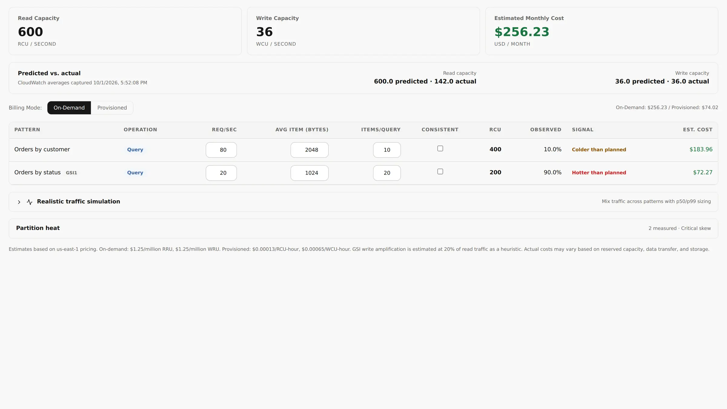This screenshot has height=409, width=727.
Task: Switch billing mode to Provisioned
Action: coord(112,108)
